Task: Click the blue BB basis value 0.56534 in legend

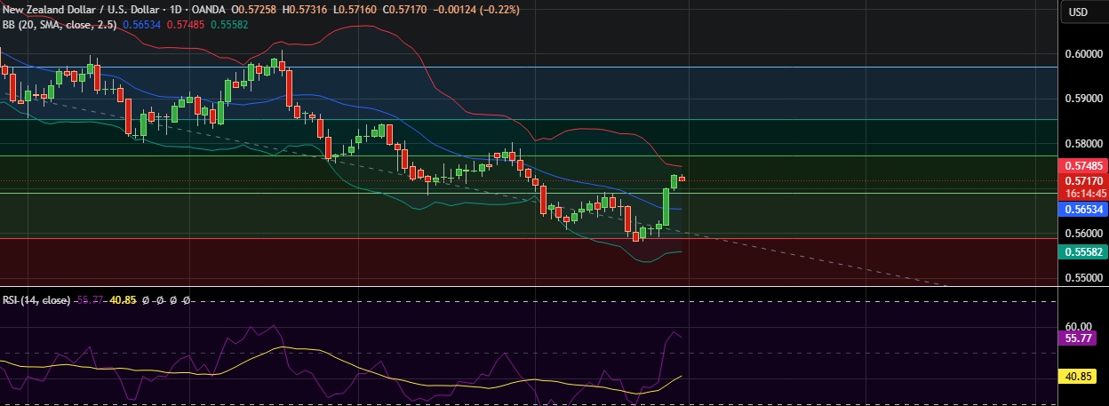Action: [142, 23]
